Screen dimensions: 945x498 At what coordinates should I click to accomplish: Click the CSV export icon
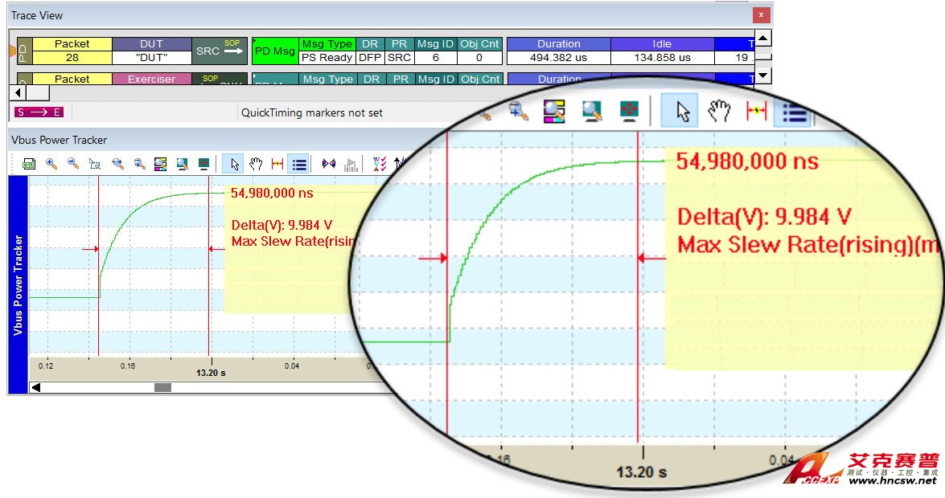point(29,164)
